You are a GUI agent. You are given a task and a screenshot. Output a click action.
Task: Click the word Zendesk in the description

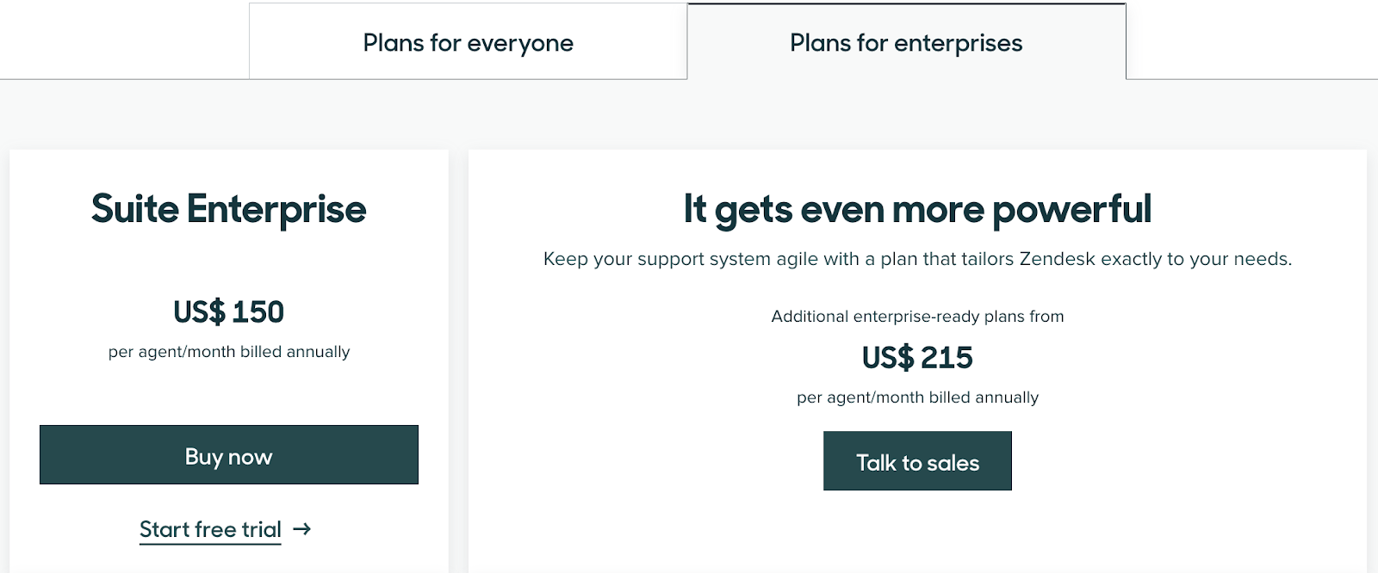tap(1057, 259)
